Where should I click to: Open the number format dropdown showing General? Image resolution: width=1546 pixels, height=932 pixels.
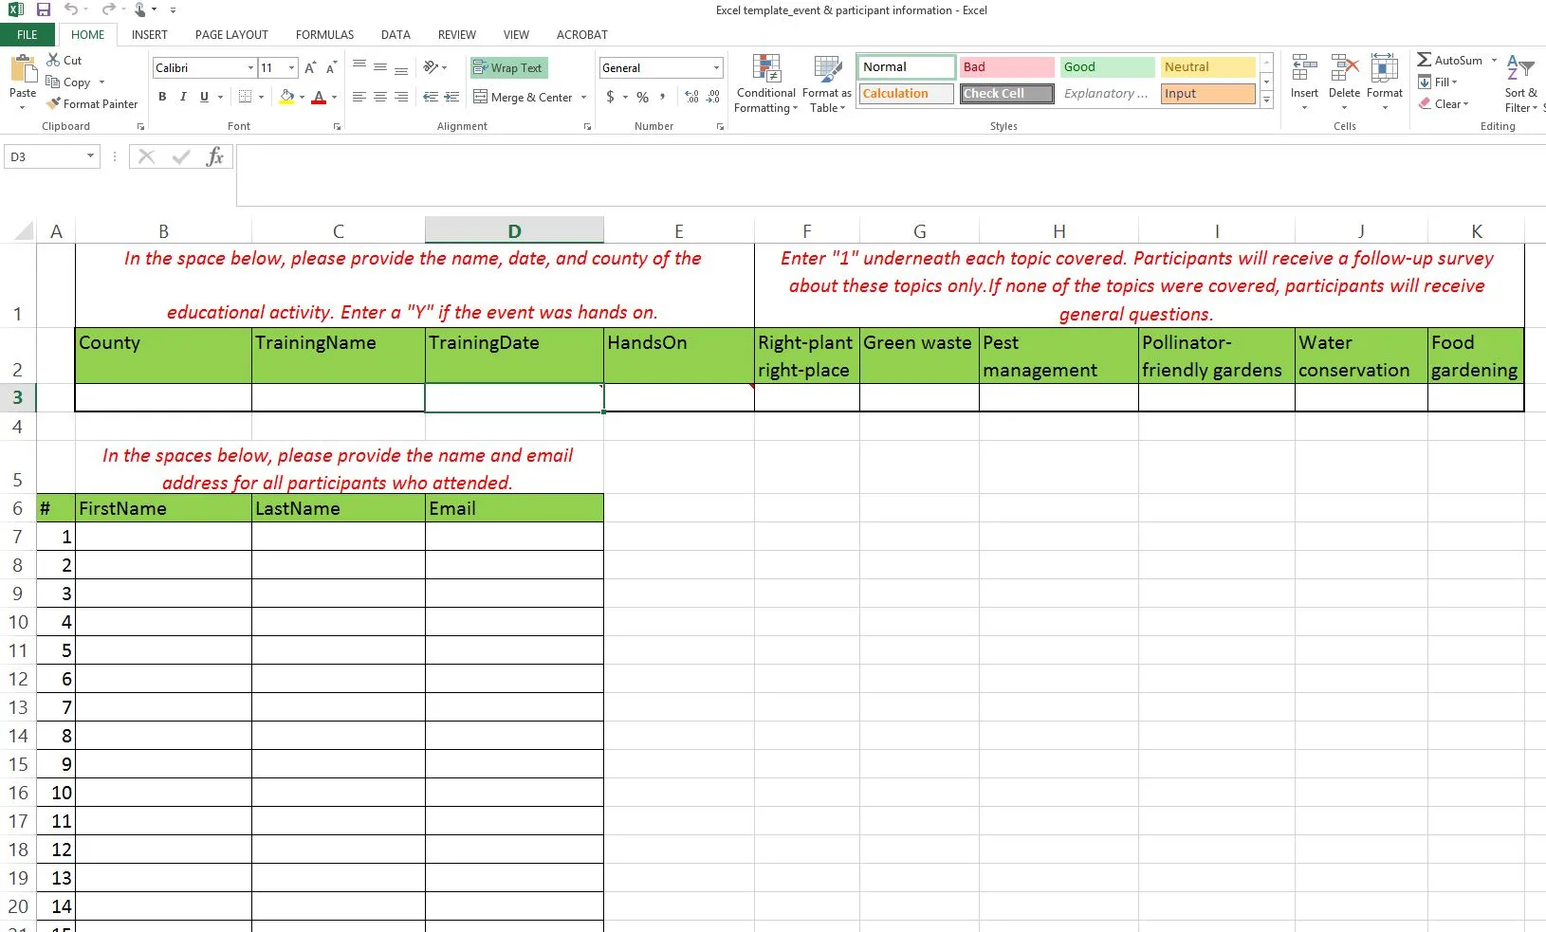(716, 67)
